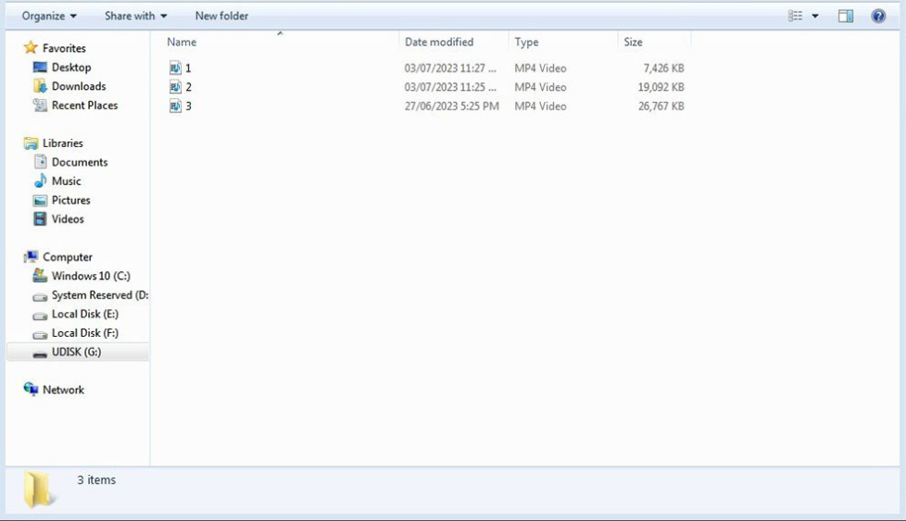This screenshot has width=906, height=521.
Task: Click file name 3
Action: point(188,106)
